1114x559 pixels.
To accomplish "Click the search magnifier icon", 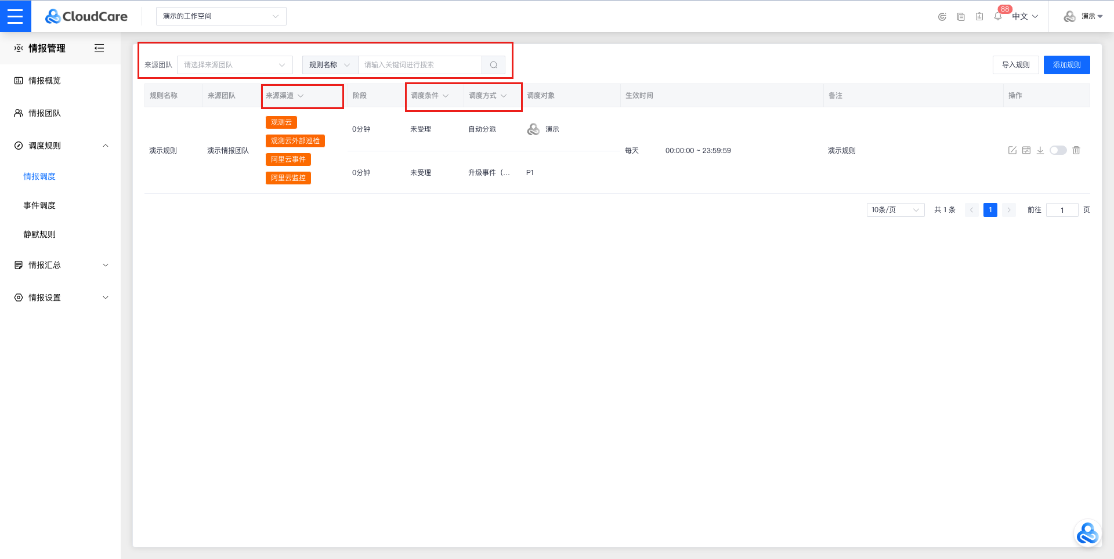I will tap(493, 65).
